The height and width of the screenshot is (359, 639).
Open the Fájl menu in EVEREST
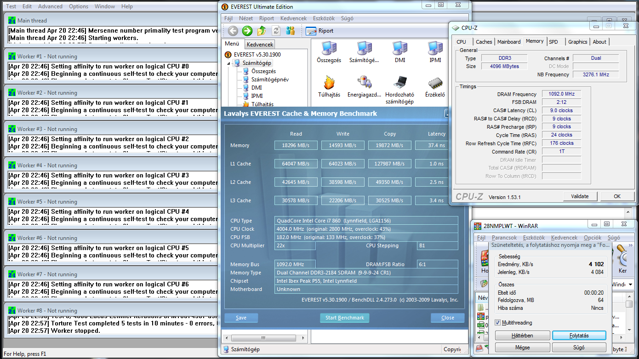coord(228,18)
